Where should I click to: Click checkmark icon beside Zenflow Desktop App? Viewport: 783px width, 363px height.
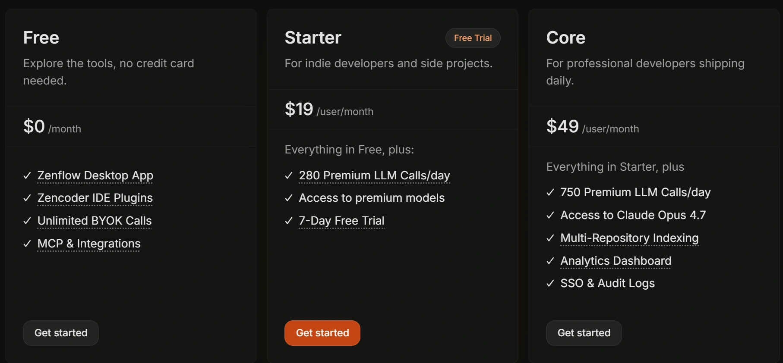click(x=27, y=175)
